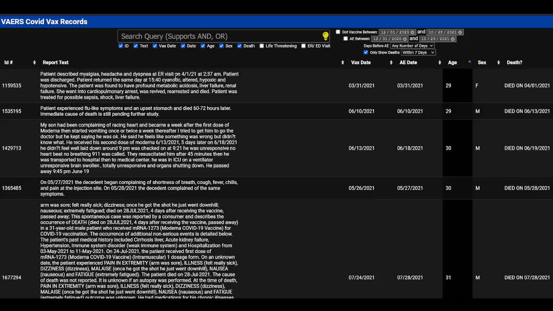This screenshot has height=311, width=553.
Task: Toggle the Age column checkbox
Action: pos(203,46)
